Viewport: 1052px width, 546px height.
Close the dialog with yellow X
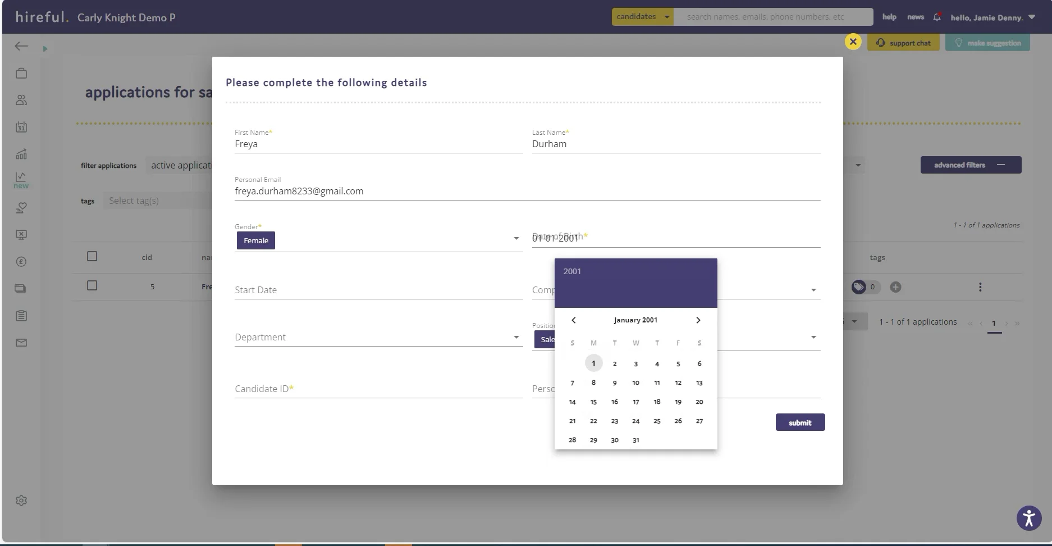(853, 42)
